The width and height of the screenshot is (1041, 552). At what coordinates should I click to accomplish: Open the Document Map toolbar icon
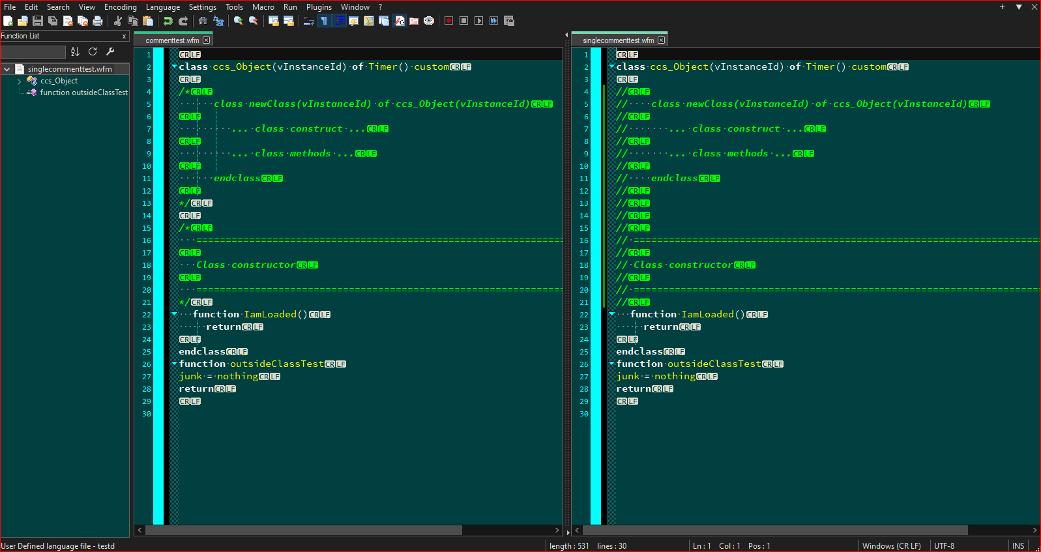click(369, 21)
